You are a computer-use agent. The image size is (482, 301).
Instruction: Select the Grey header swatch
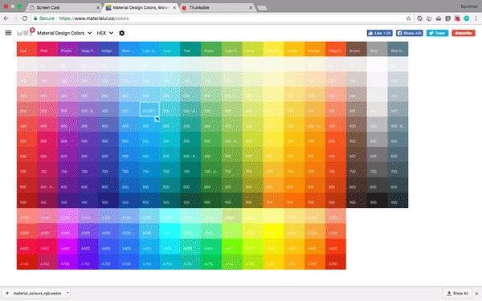click(378, 49)
